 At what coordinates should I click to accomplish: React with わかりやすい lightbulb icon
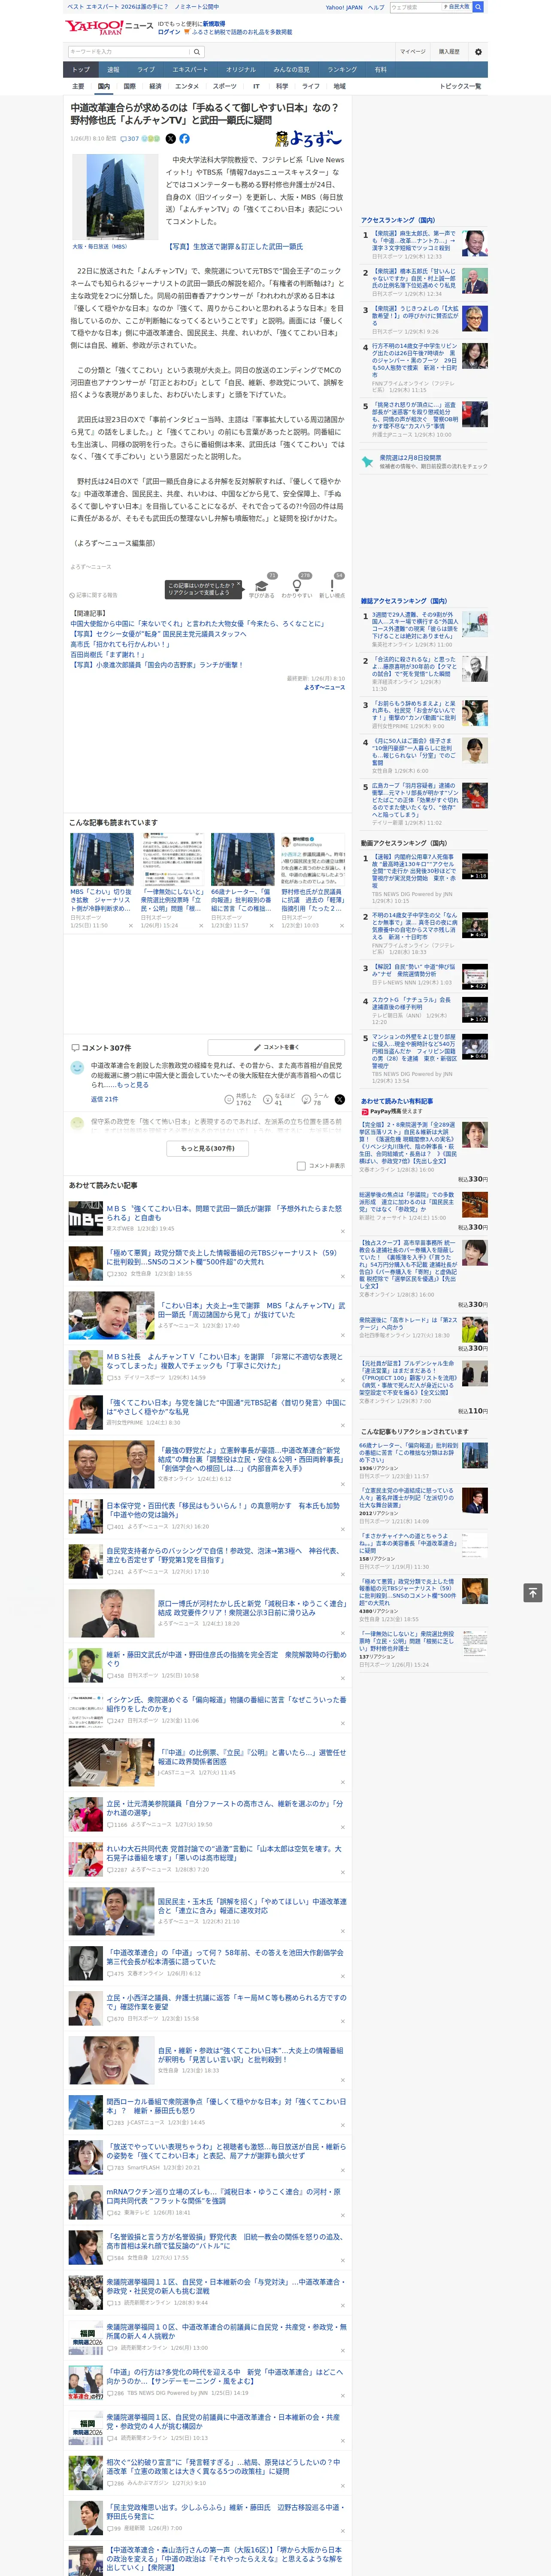296,586
